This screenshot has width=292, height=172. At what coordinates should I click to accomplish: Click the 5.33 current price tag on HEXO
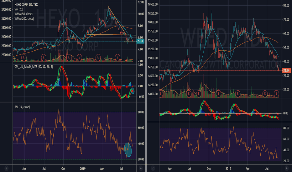tap(140, 41)
